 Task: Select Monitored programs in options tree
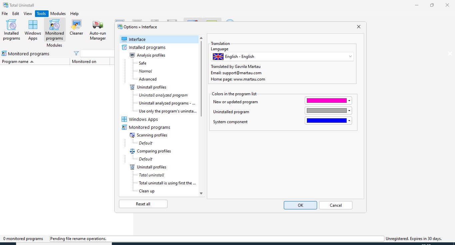click(150, 127)
